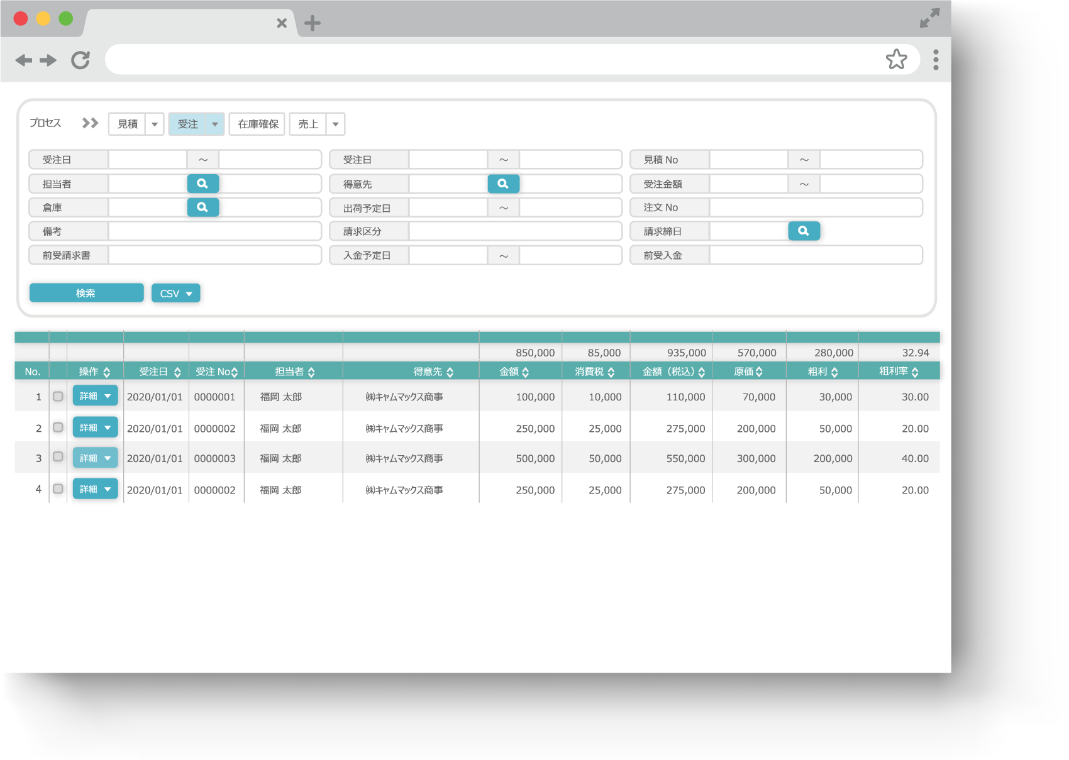Sort table by 粗利率 column arrows

pyautogui.click(x=915, y=372)
